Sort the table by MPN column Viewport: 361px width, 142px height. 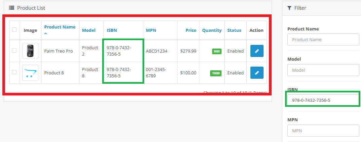point(151,30)
